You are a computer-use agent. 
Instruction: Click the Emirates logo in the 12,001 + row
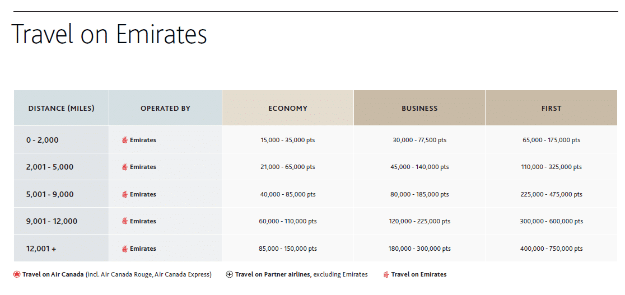(125, 249)
